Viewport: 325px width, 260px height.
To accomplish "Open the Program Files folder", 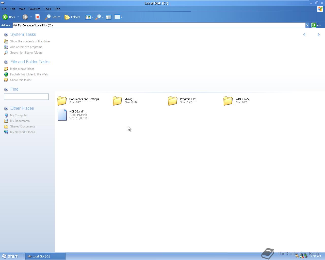I will [172, 101].
